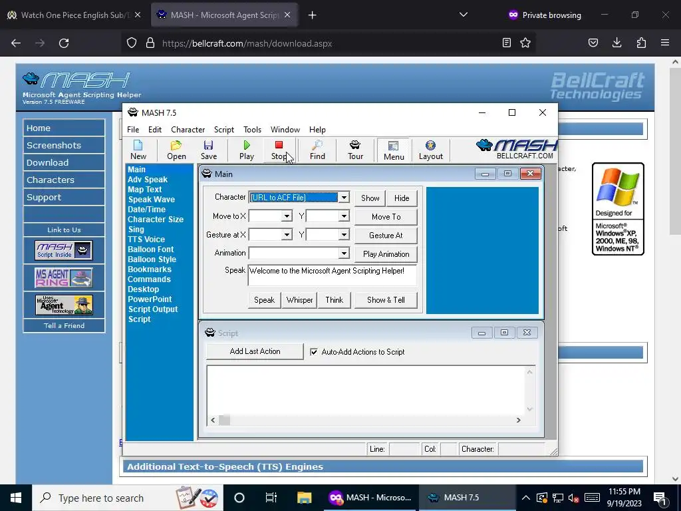Open Pocket save icon in Firefox toolbar
681x511 pixels.
(x=593, y=43)
